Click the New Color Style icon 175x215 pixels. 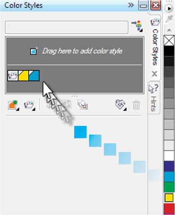click(x=13, y=105)
